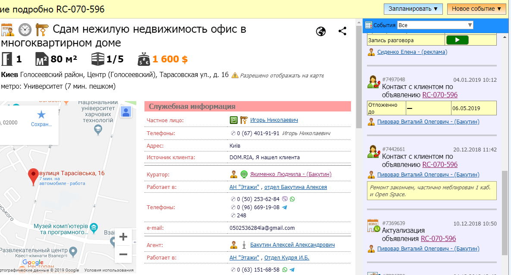Open curator link Якименко Людмила - (Бакутин)
Screen dimensions: 511x275
tap(291, 174)
